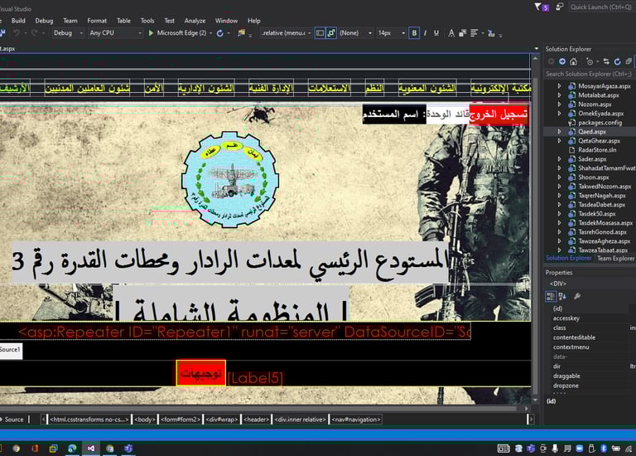The image size is (636, 456).
Task: Open Microsoft Edge taskbar icon
Action: (x=72, y=449)
